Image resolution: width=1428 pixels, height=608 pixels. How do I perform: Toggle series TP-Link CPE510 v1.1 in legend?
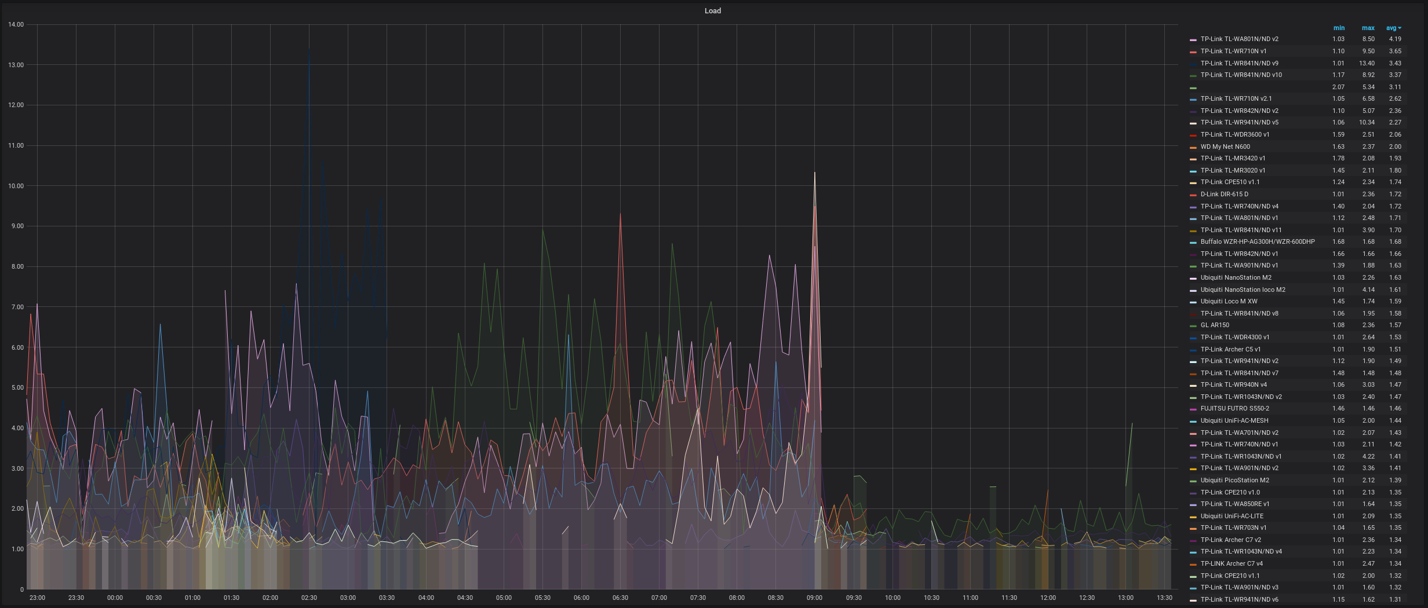(1230, 182)
